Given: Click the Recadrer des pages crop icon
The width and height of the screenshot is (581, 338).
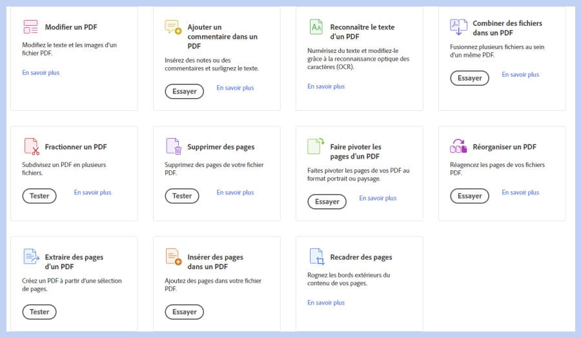Looking at the screenshot, I should 316,257.
